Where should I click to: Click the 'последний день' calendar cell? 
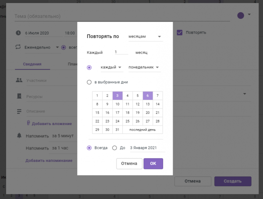tap(142, 130)
